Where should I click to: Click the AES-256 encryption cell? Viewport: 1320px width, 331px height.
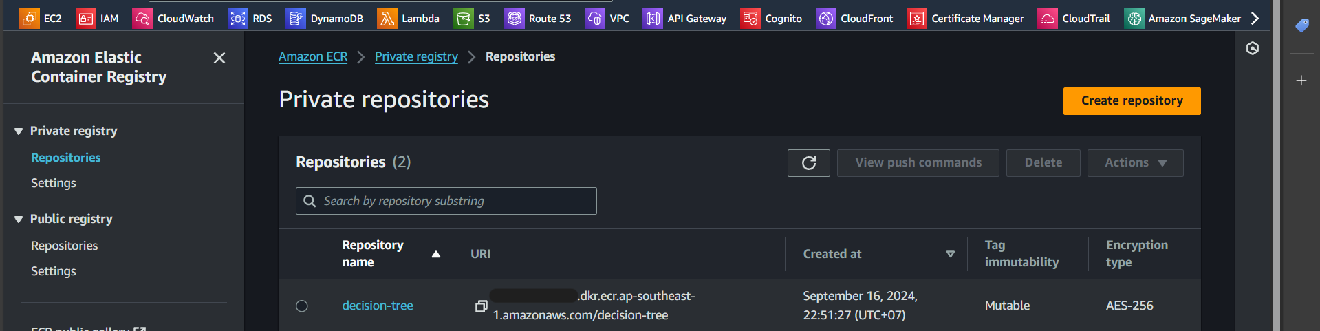(x=1129, y=306)
